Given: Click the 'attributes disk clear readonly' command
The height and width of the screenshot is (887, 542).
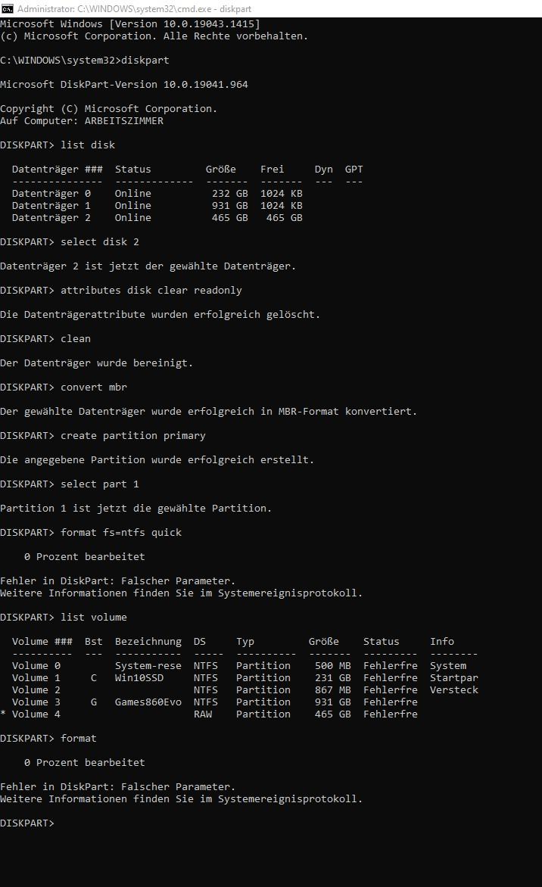Looking at the screenshot, I should 151,290.
